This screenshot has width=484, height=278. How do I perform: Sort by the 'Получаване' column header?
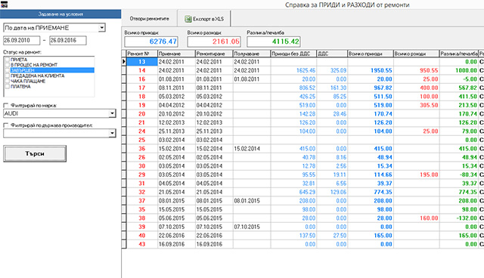pos(252,54)
